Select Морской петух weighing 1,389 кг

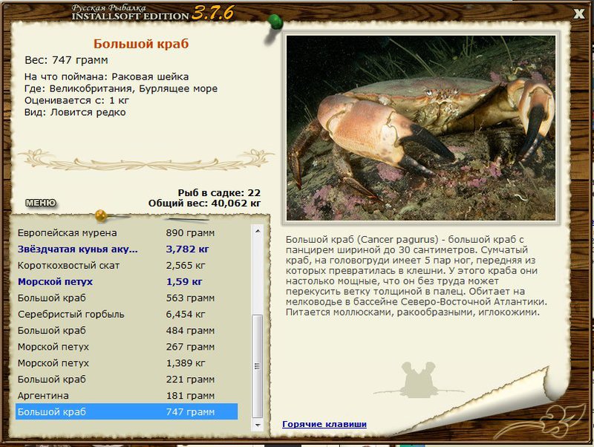[126, 363]
